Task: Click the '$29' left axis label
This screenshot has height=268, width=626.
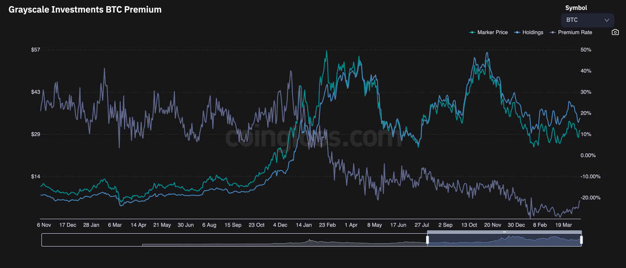Action: pos(35,134)
